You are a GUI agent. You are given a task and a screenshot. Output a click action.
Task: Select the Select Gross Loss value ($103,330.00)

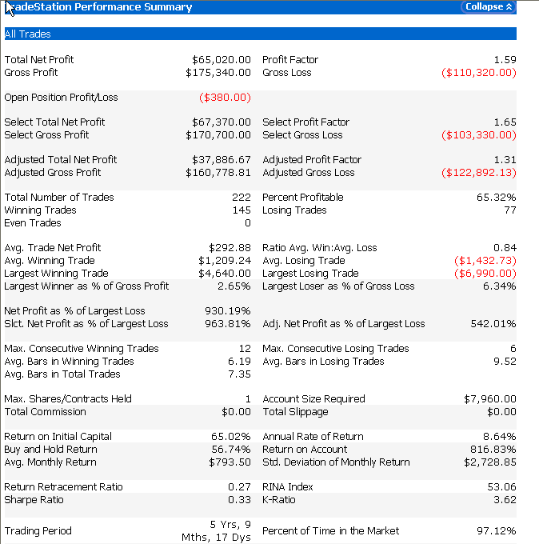(x=479, y=135)
